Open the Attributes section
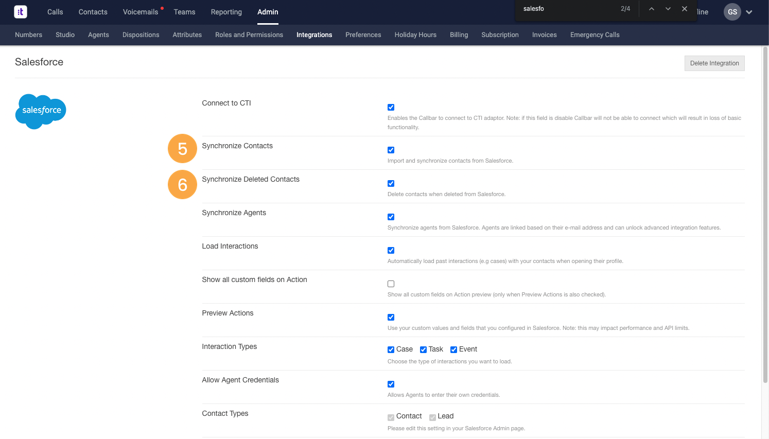Screen dimensions: 769x439 click(x=187, y=34)
